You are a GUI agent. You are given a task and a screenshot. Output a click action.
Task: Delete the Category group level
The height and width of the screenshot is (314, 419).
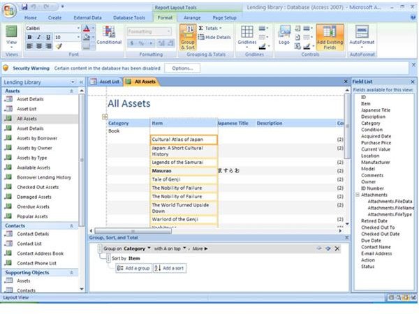(337, 248)
